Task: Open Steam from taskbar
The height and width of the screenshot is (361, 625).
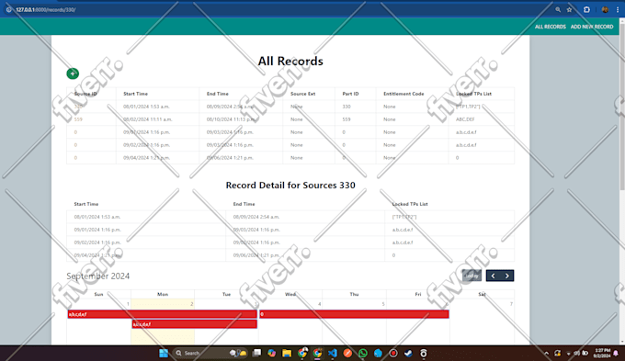Action: (x=409, y=353)
